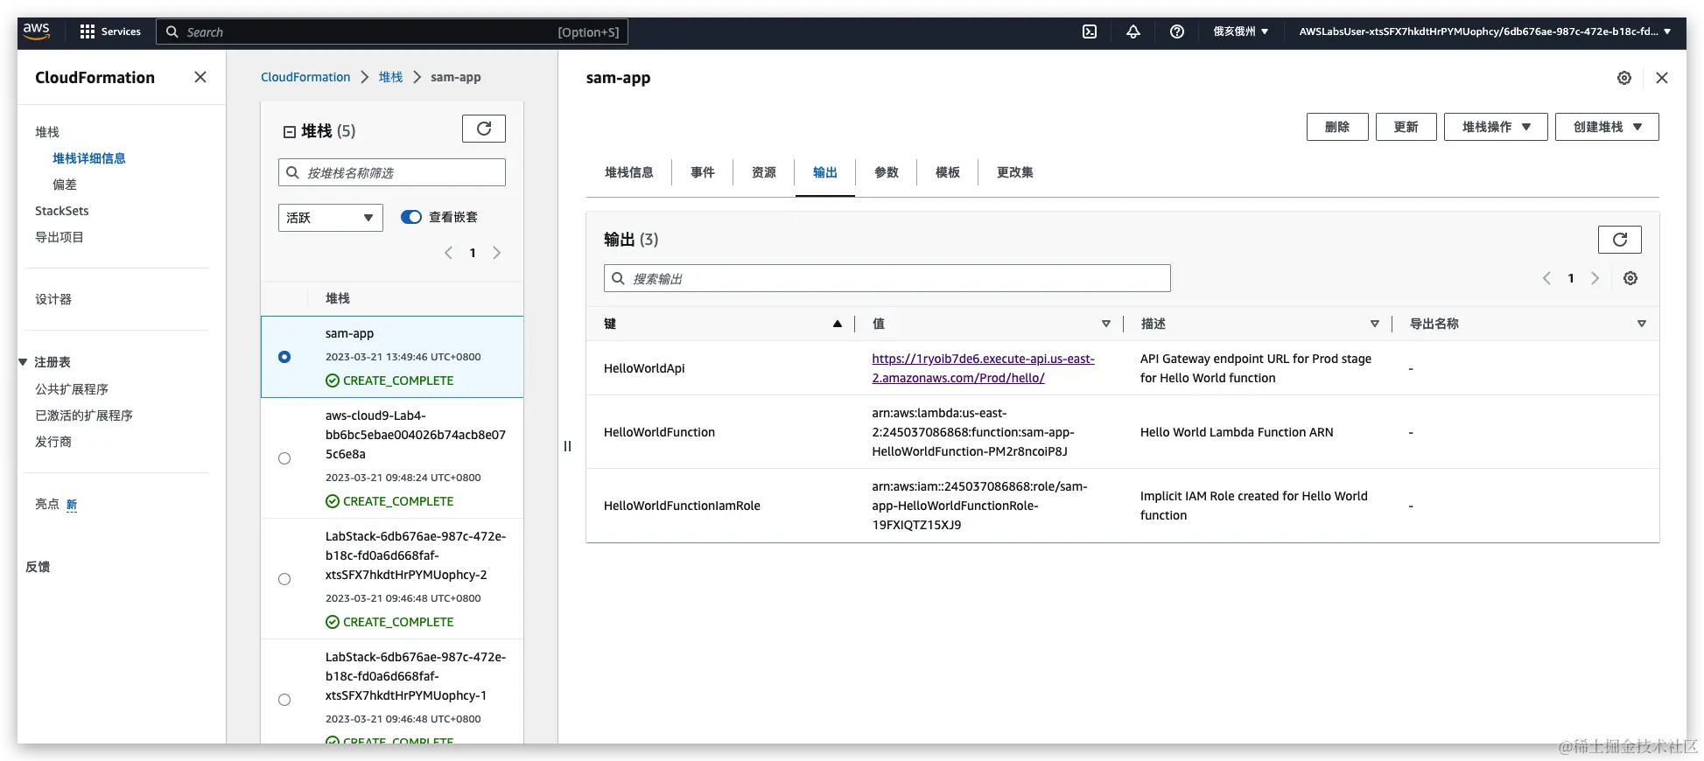This screenshot has height=761, width=1704.
Task: Open the 堆栈操作 dropdown button
Action: [x=1496, y=127]
